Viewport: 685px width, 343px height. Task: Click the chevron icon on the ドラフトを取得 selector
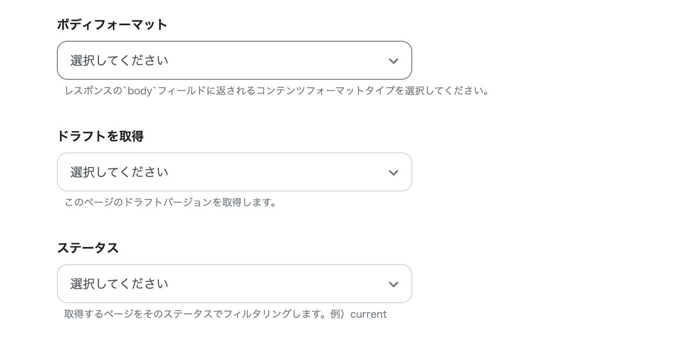pyautogui.click(x=394, y=172)
